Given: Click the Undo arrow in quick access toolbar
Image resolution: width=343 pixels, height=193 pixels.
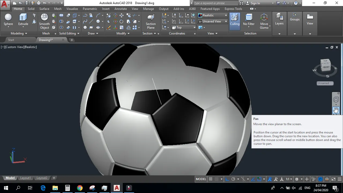Looking at the screenshot, I should tap(45, 3).
